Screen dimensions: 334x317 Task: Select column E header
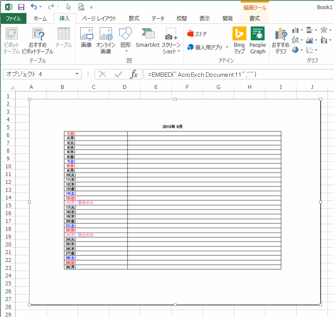coord(156,87)
